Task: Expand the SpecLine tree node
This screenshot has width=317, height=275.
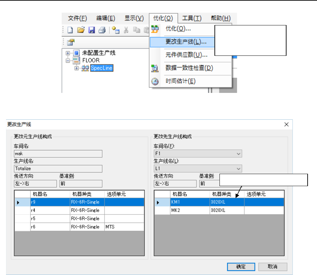Action: [x=76, y=68]
